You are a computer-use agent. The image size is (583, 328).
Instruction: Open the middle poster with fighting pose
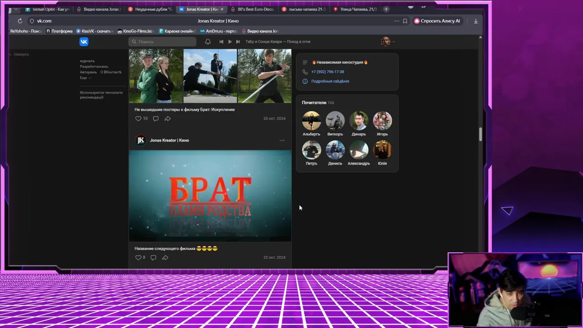pyautogui.click(x=210, y=76)
